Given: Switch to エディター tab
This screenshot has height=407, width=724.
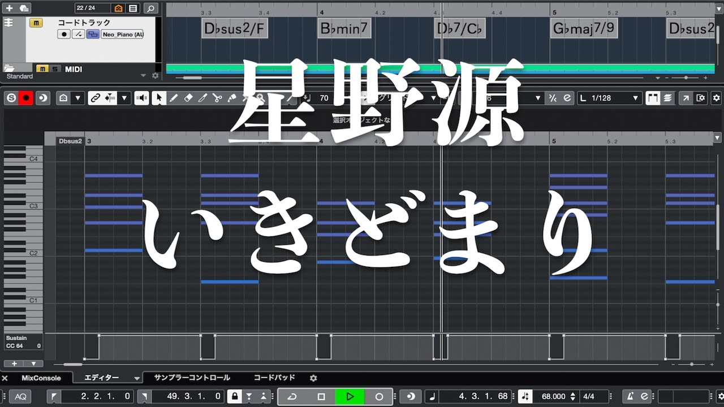Looking at the screenshot, I should pos(102,378).
